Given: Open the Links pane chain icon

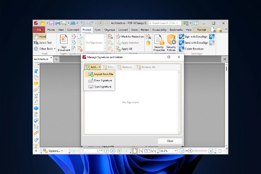Looking at the screenshot, I should 36,133.
